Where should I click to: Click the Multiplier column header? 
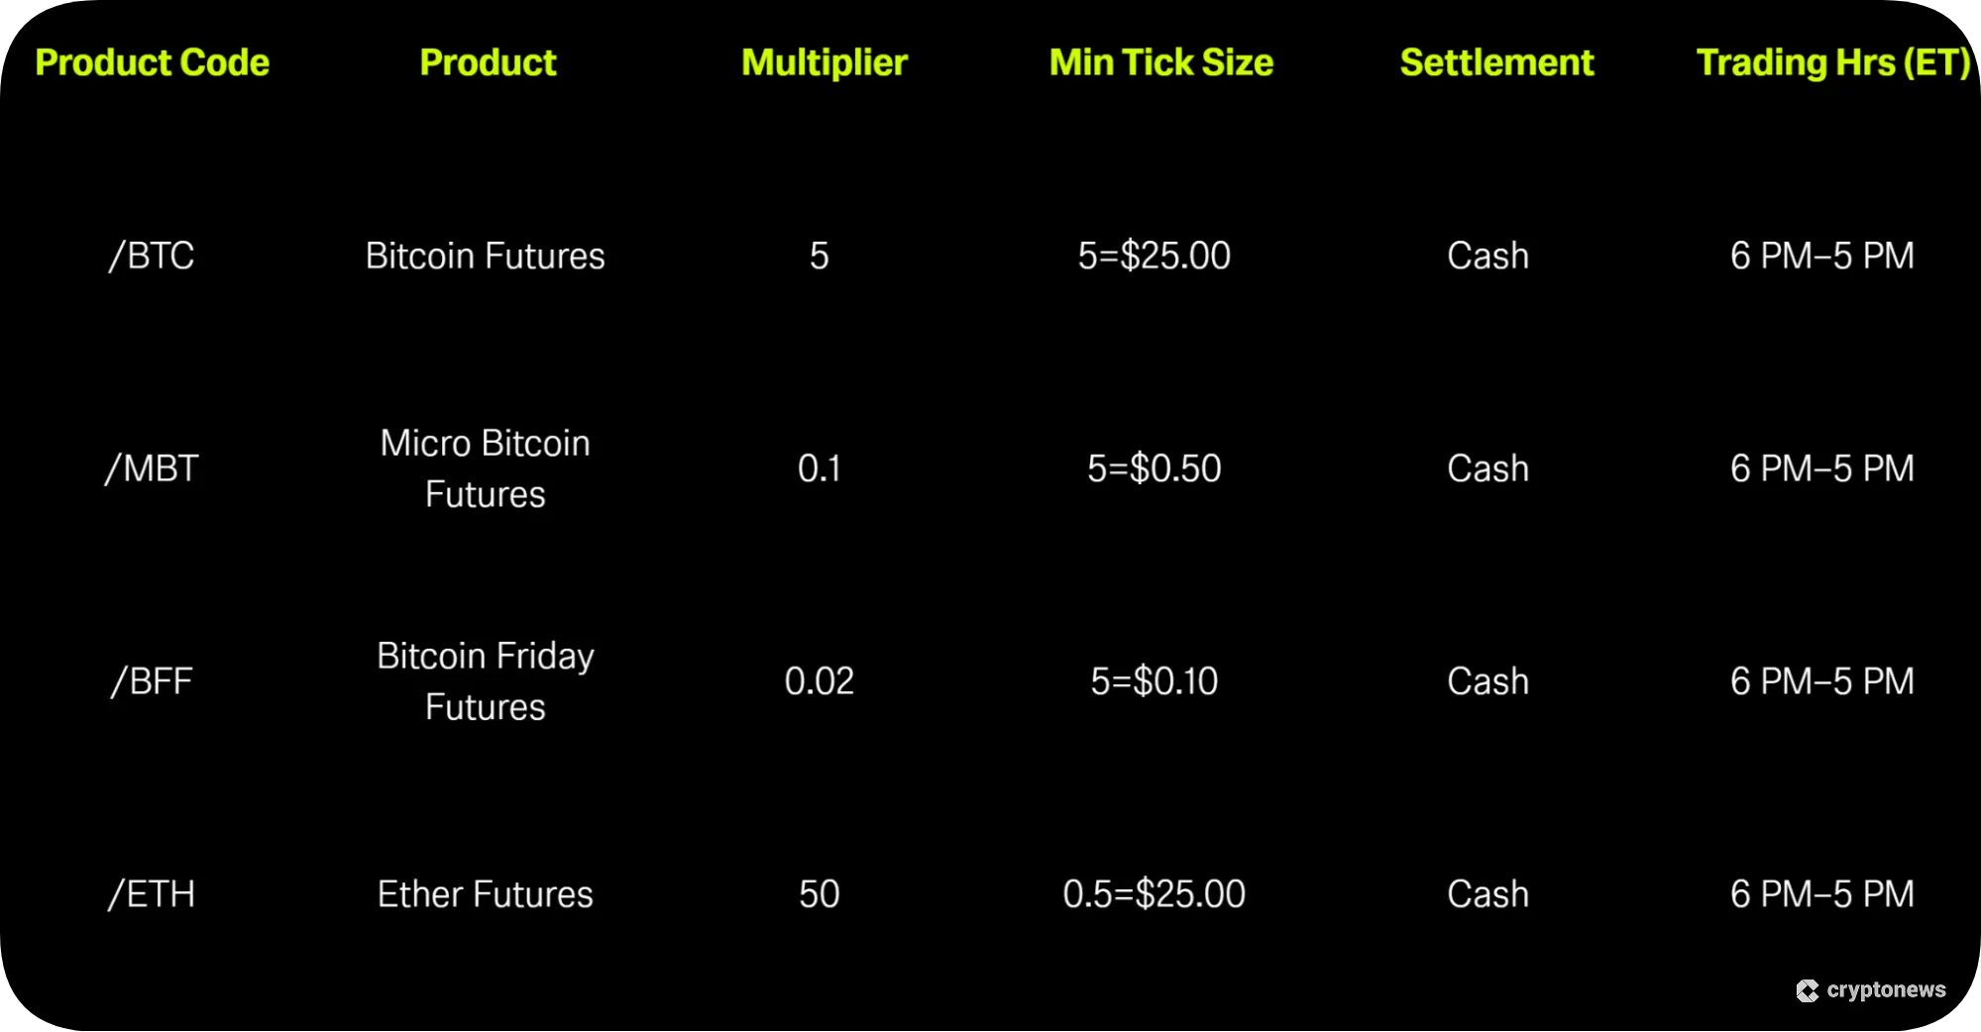(x=824, y=62)
